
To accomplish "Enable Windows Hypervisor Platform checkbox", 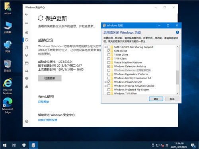I will 109,74.
